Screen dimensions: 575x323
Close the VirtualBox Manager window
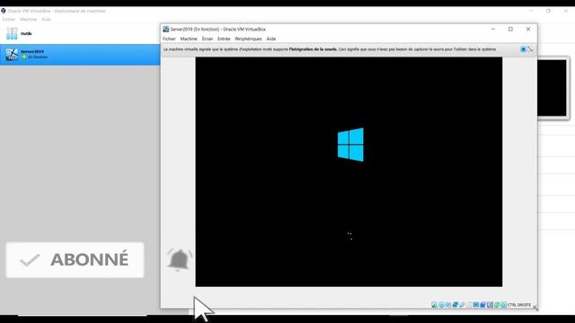(566, 11)
